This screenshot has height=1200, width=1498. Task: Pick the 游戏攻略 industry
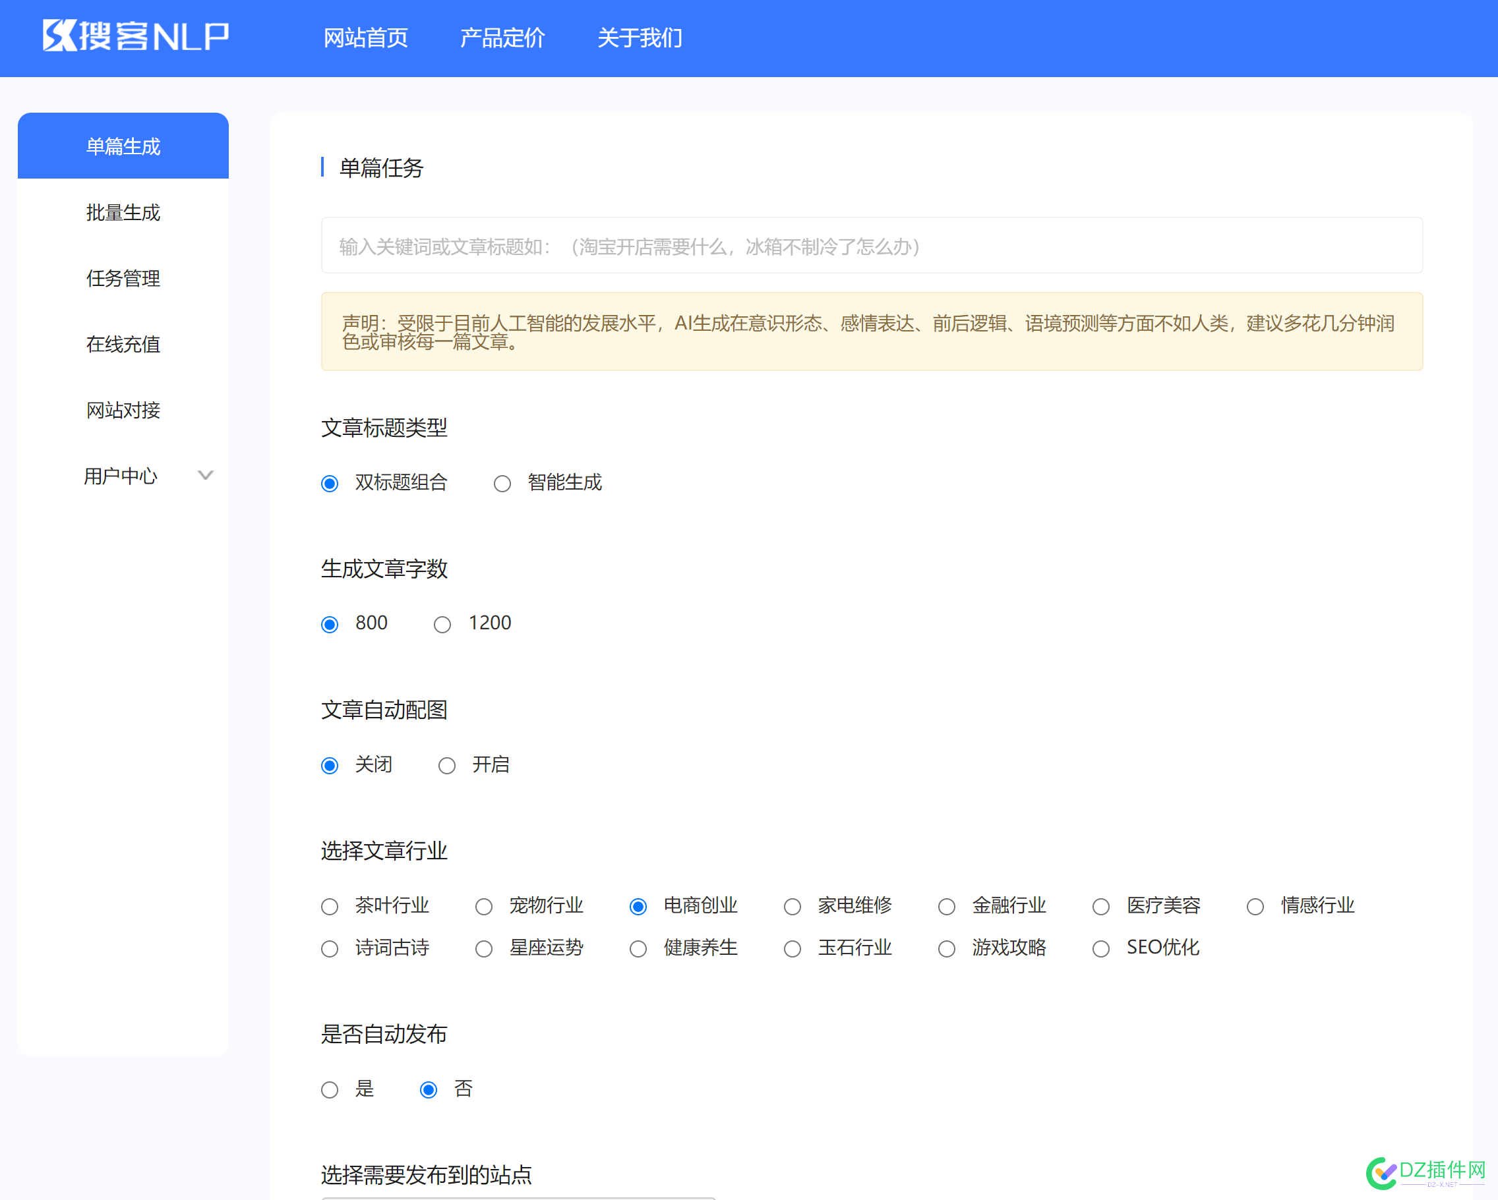[x=947, y=949]
